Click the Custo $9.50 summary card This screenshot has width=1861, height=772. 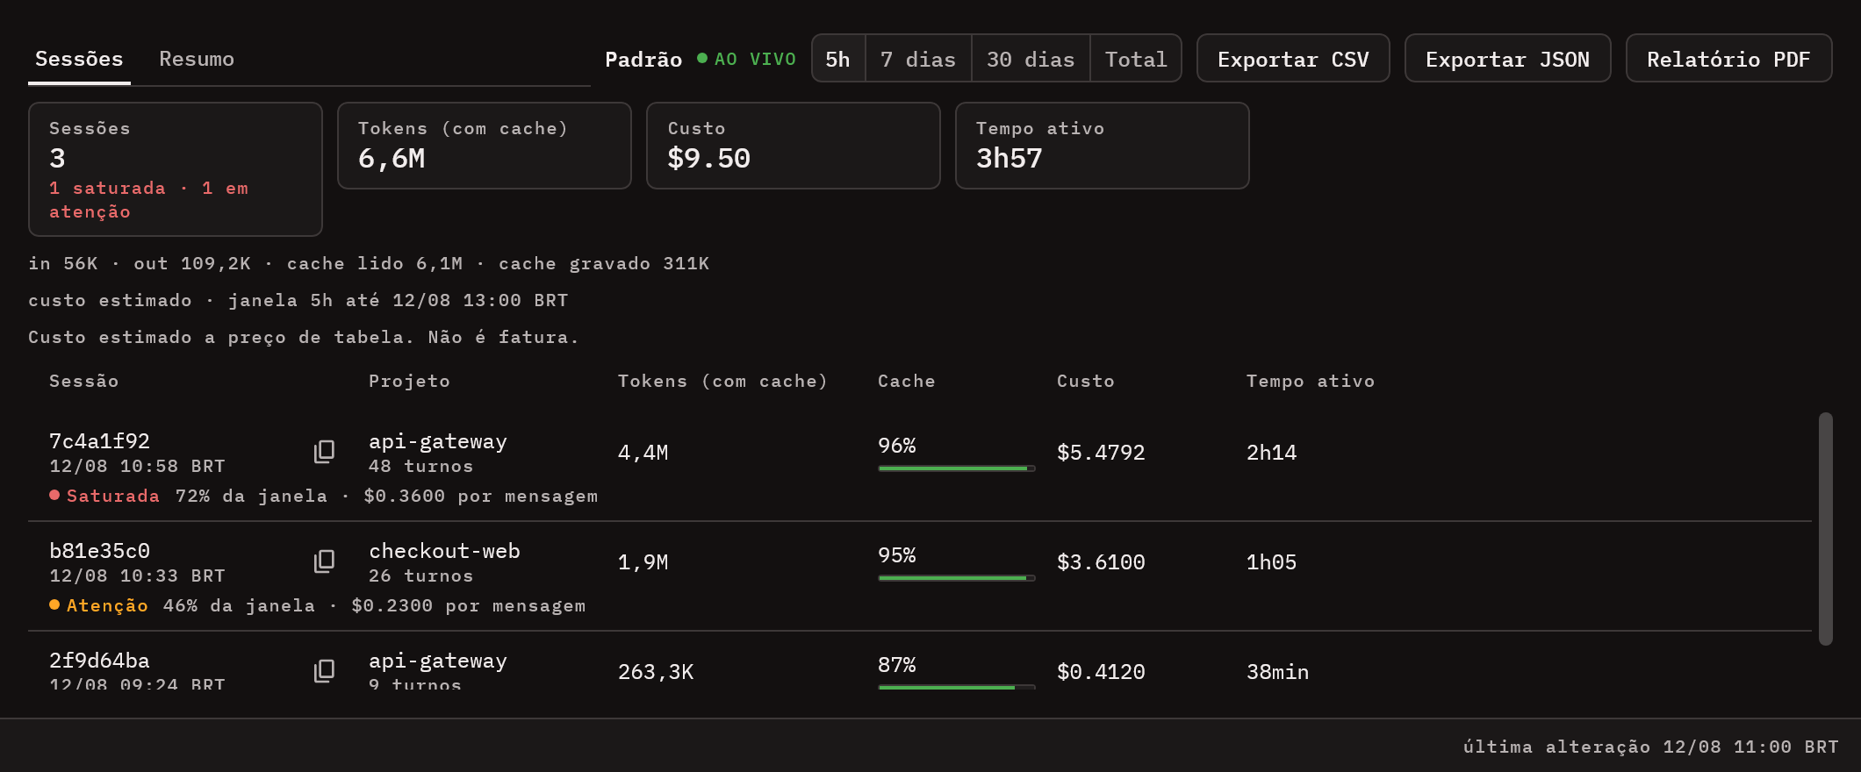[x=794, y=146]
